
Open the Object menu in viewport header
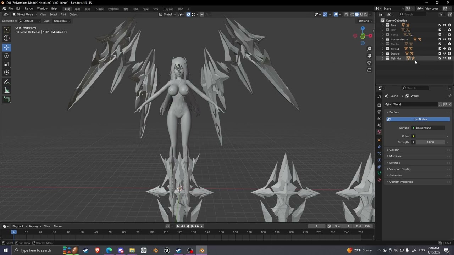(x=73, y=15)
